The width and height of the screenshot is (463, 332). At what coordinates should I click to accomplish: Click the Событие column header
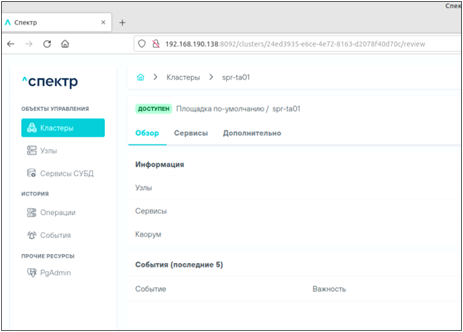coord(151,289)
